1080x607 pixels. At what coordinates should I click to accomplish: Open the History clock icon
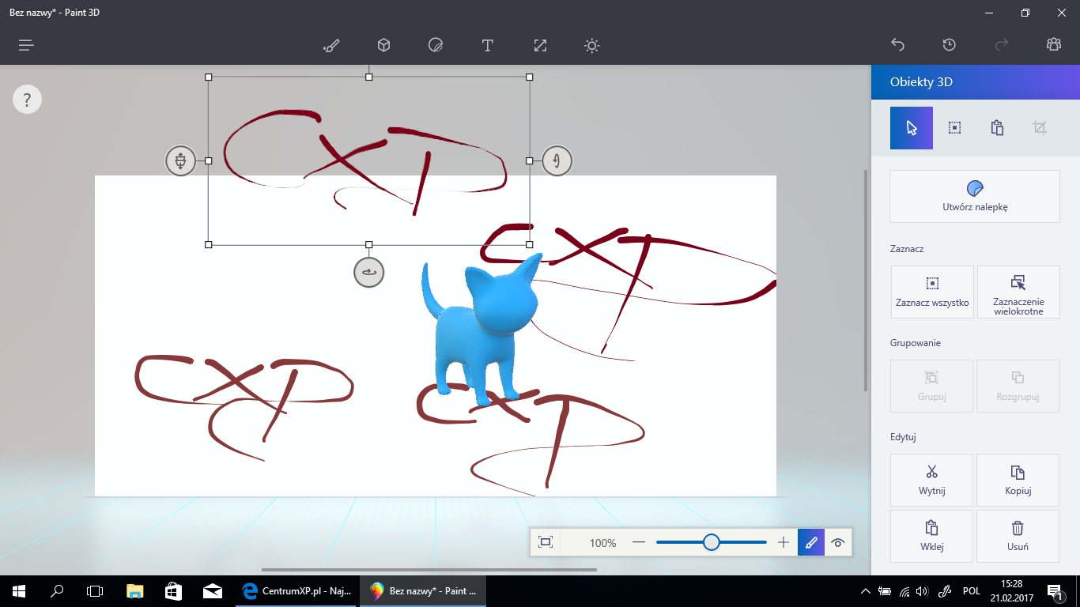(950, 45)
